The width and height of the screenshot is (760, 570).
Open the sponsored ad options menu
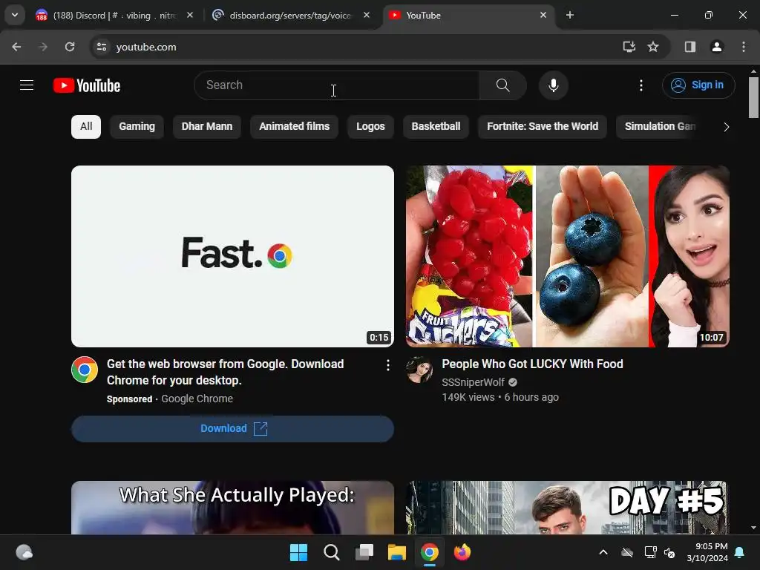pos(387,365)
